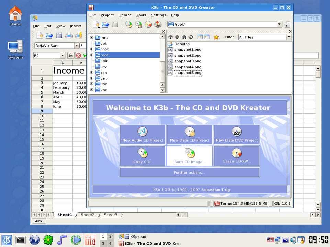Open K3b Settings menu
This screenshot has height=247, width=330.
[158, 15]
